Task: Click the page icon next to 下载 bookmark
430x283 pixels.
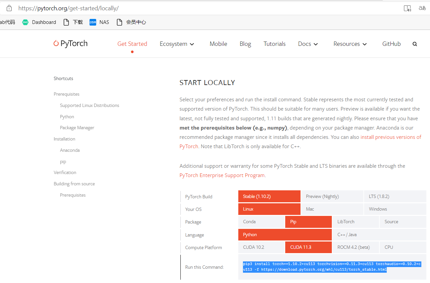Action: pyautogui.click(x=66, y=22)
